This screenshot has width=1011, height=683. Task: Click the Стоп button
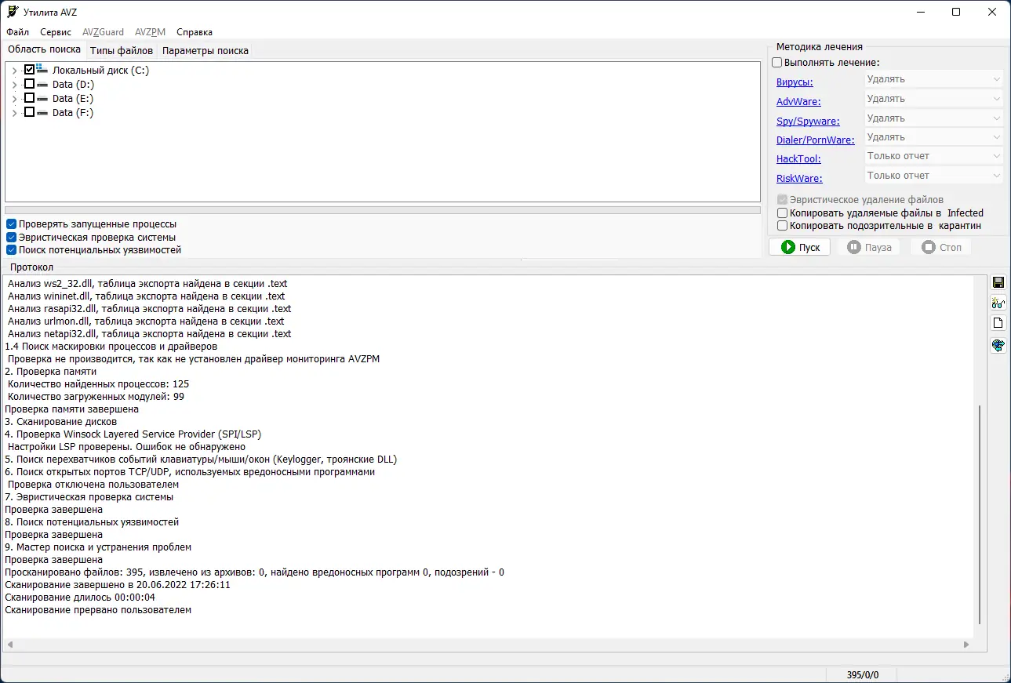tap(940, 247)
